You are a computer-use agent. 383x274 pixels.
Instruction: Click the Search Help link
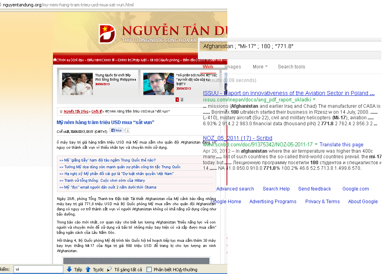click(x=276, y=188)
